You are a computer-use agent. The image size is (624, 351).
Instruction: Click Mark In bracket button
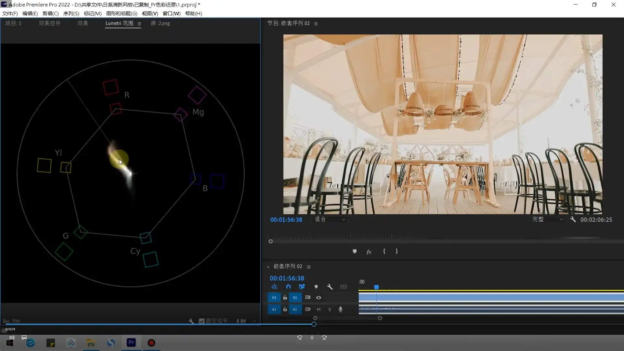click(384, 252)
